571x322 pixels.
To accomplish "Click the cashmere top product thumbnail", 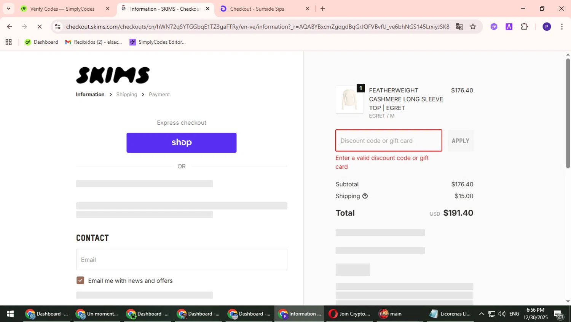I will point(349,100).
